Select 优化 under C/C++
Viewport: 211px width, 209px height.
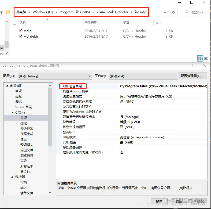(x=24, y=123)
